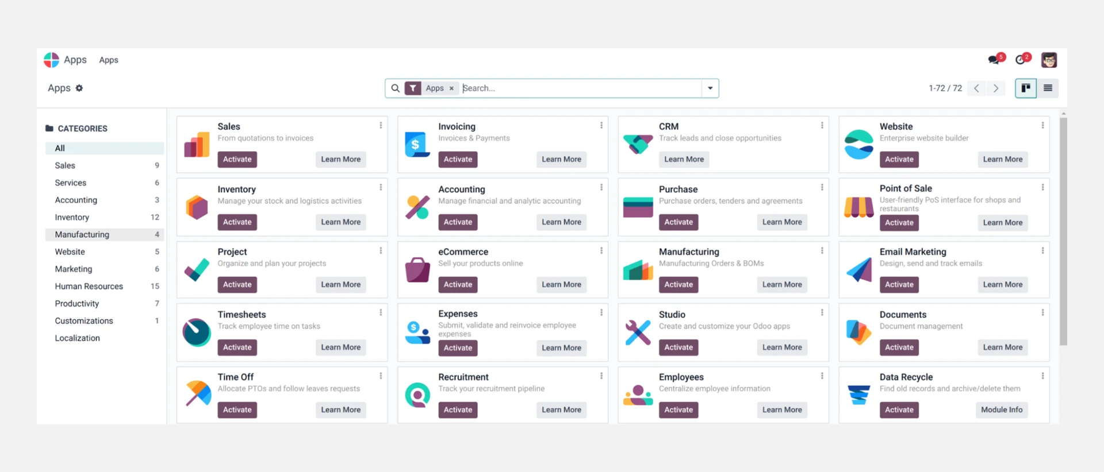The height and width of the screenshot is (472, 1104).
Task: Switch to List view
Action: click(x=1048, y=88)
